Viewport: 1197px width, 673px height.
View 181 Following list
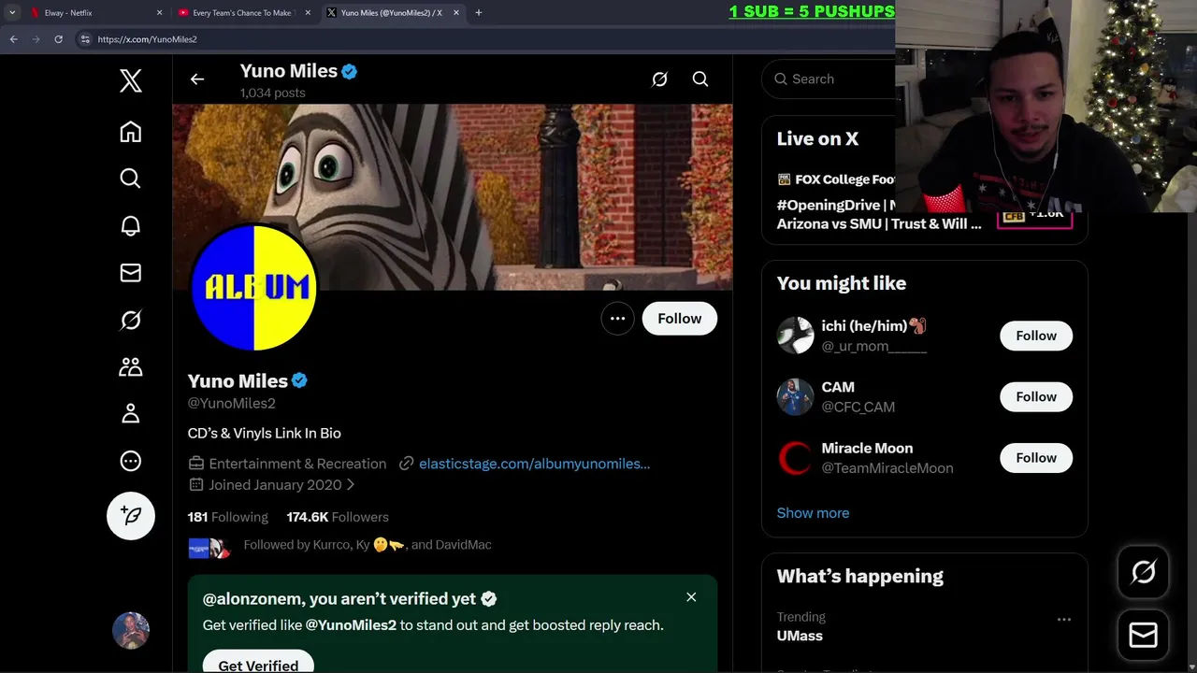(227, 517)
